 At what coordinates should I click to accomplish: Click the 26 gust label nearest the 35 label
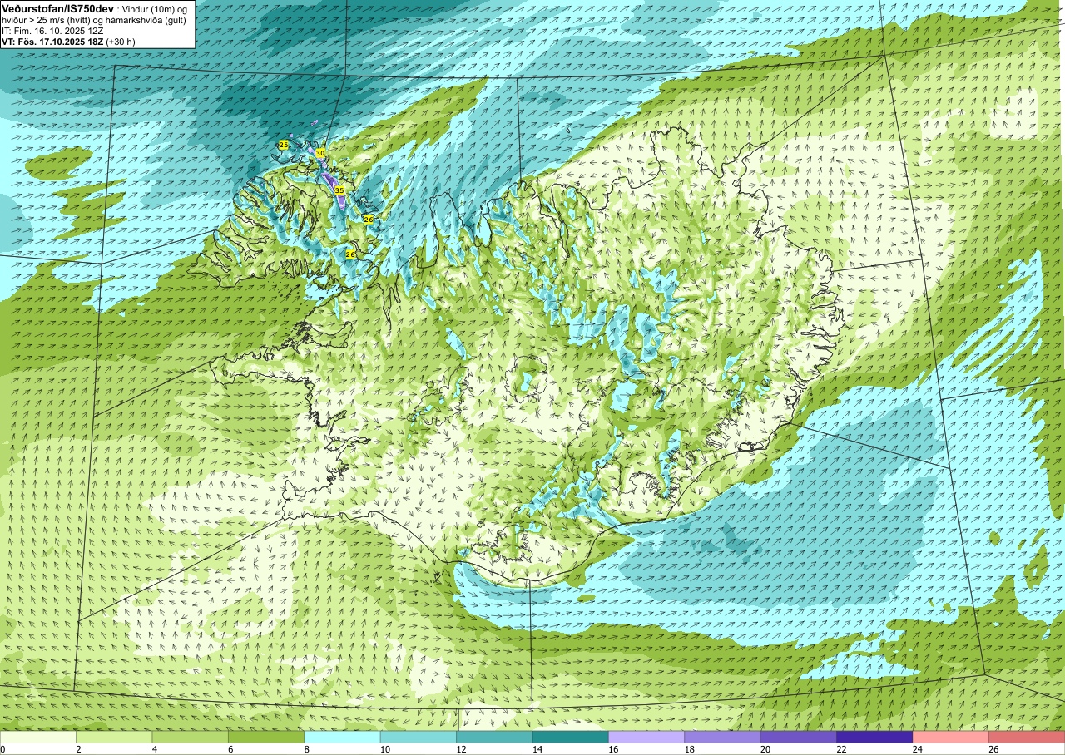369,219
